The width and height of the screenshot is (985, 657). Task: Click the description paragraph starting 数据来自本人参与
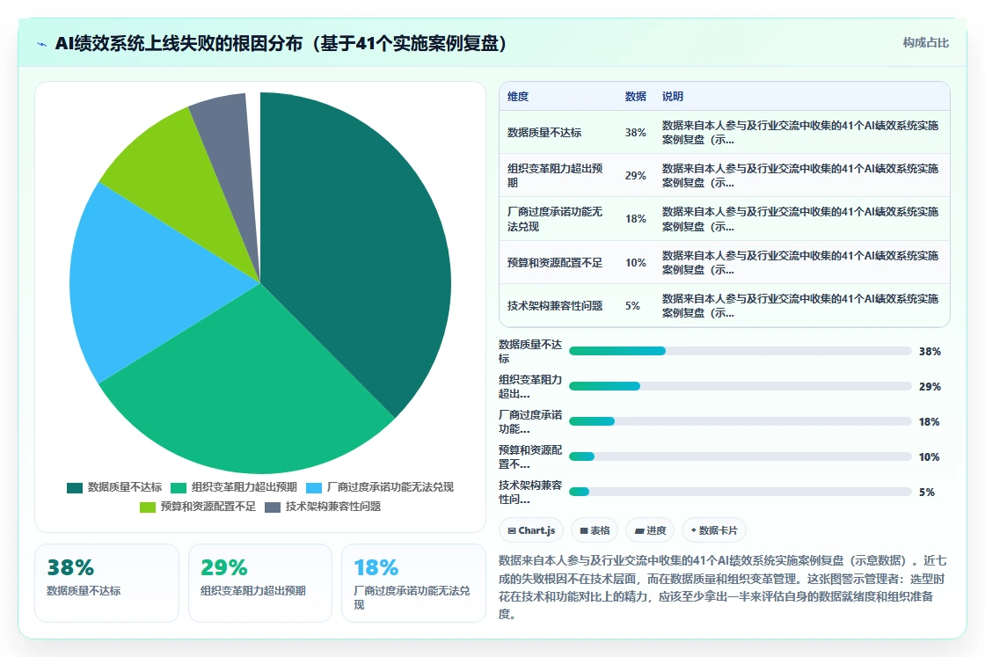(722, 588)
